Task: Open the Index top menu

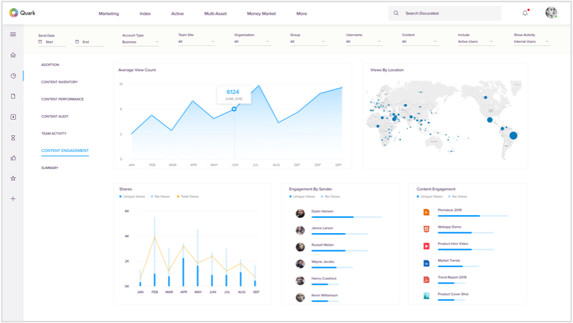Action: point(145,13)
